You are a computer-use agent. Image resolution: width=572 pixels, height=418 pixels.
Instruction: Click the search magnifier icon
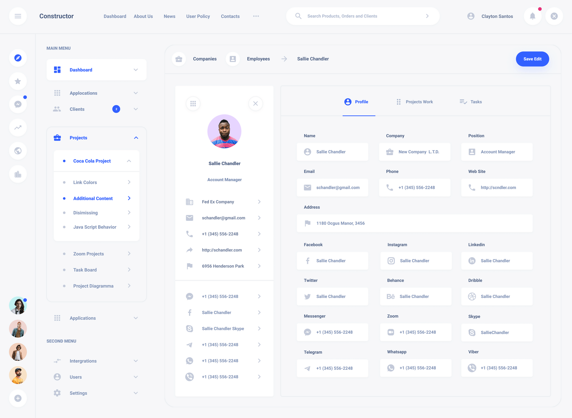coord(298,16)
